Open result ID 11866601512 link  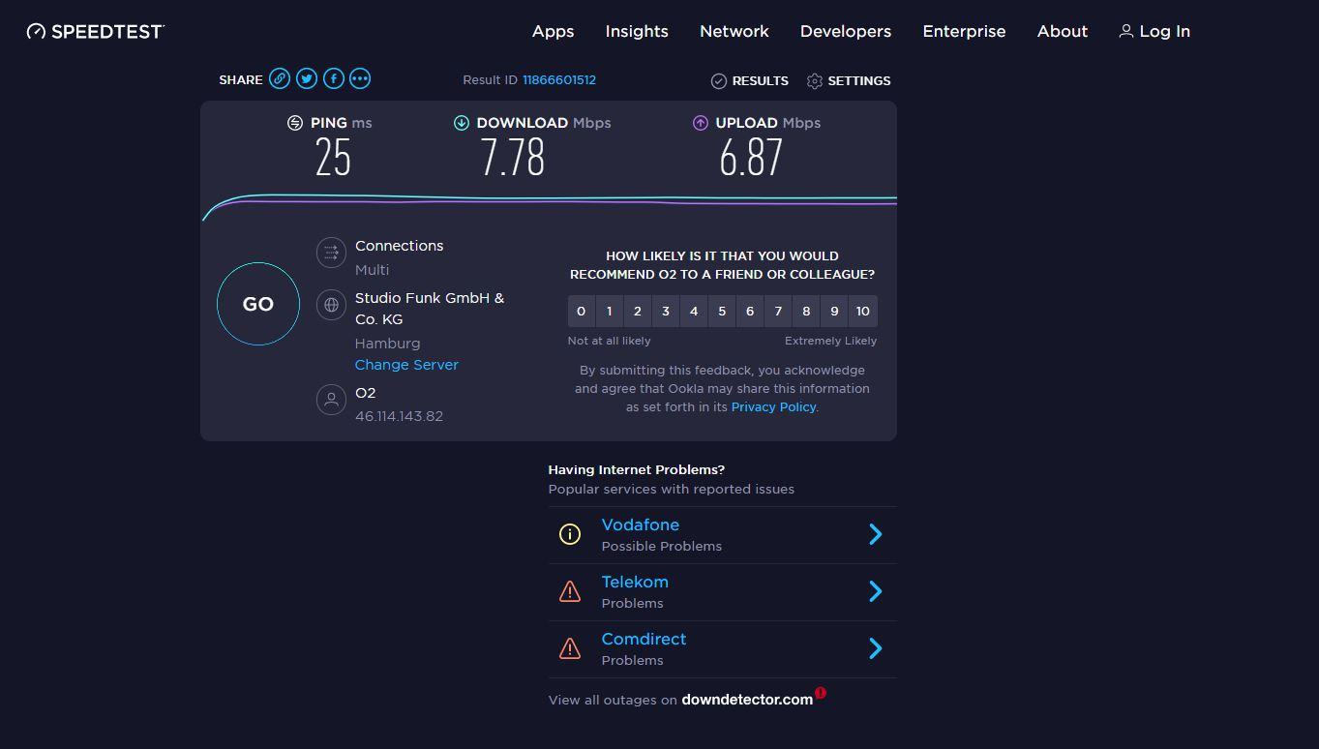559,80
